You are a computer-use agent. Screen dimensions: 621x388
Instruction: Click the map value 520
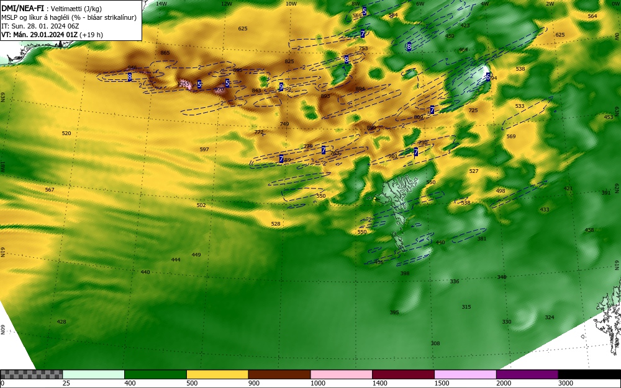point(66,133)
